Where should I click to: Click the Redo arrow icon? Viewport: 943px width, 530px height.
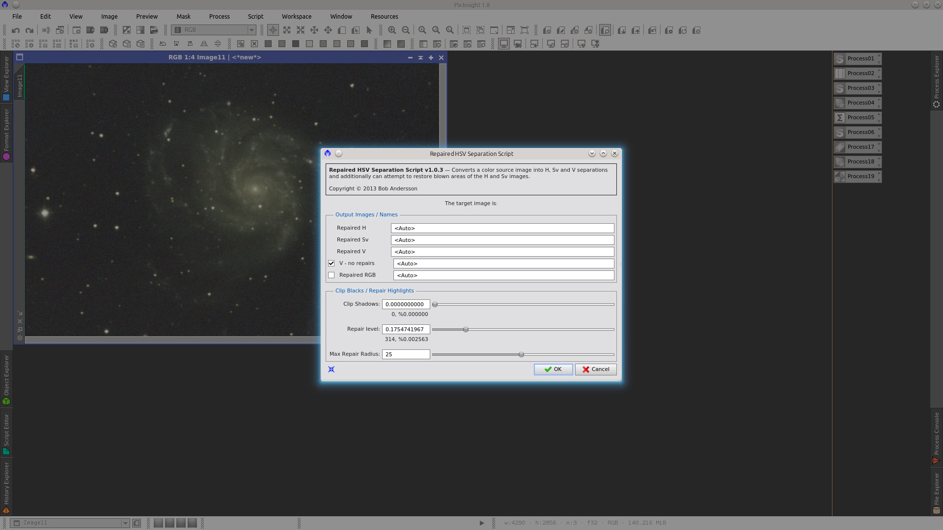(x=29, y=30)
